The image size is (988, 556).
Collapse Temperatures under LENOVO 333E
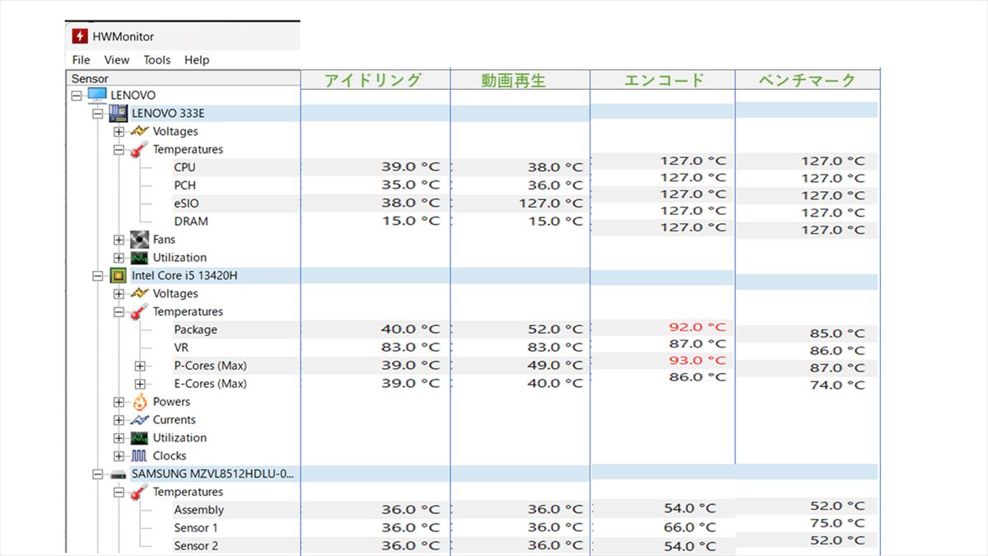point(119,150)
